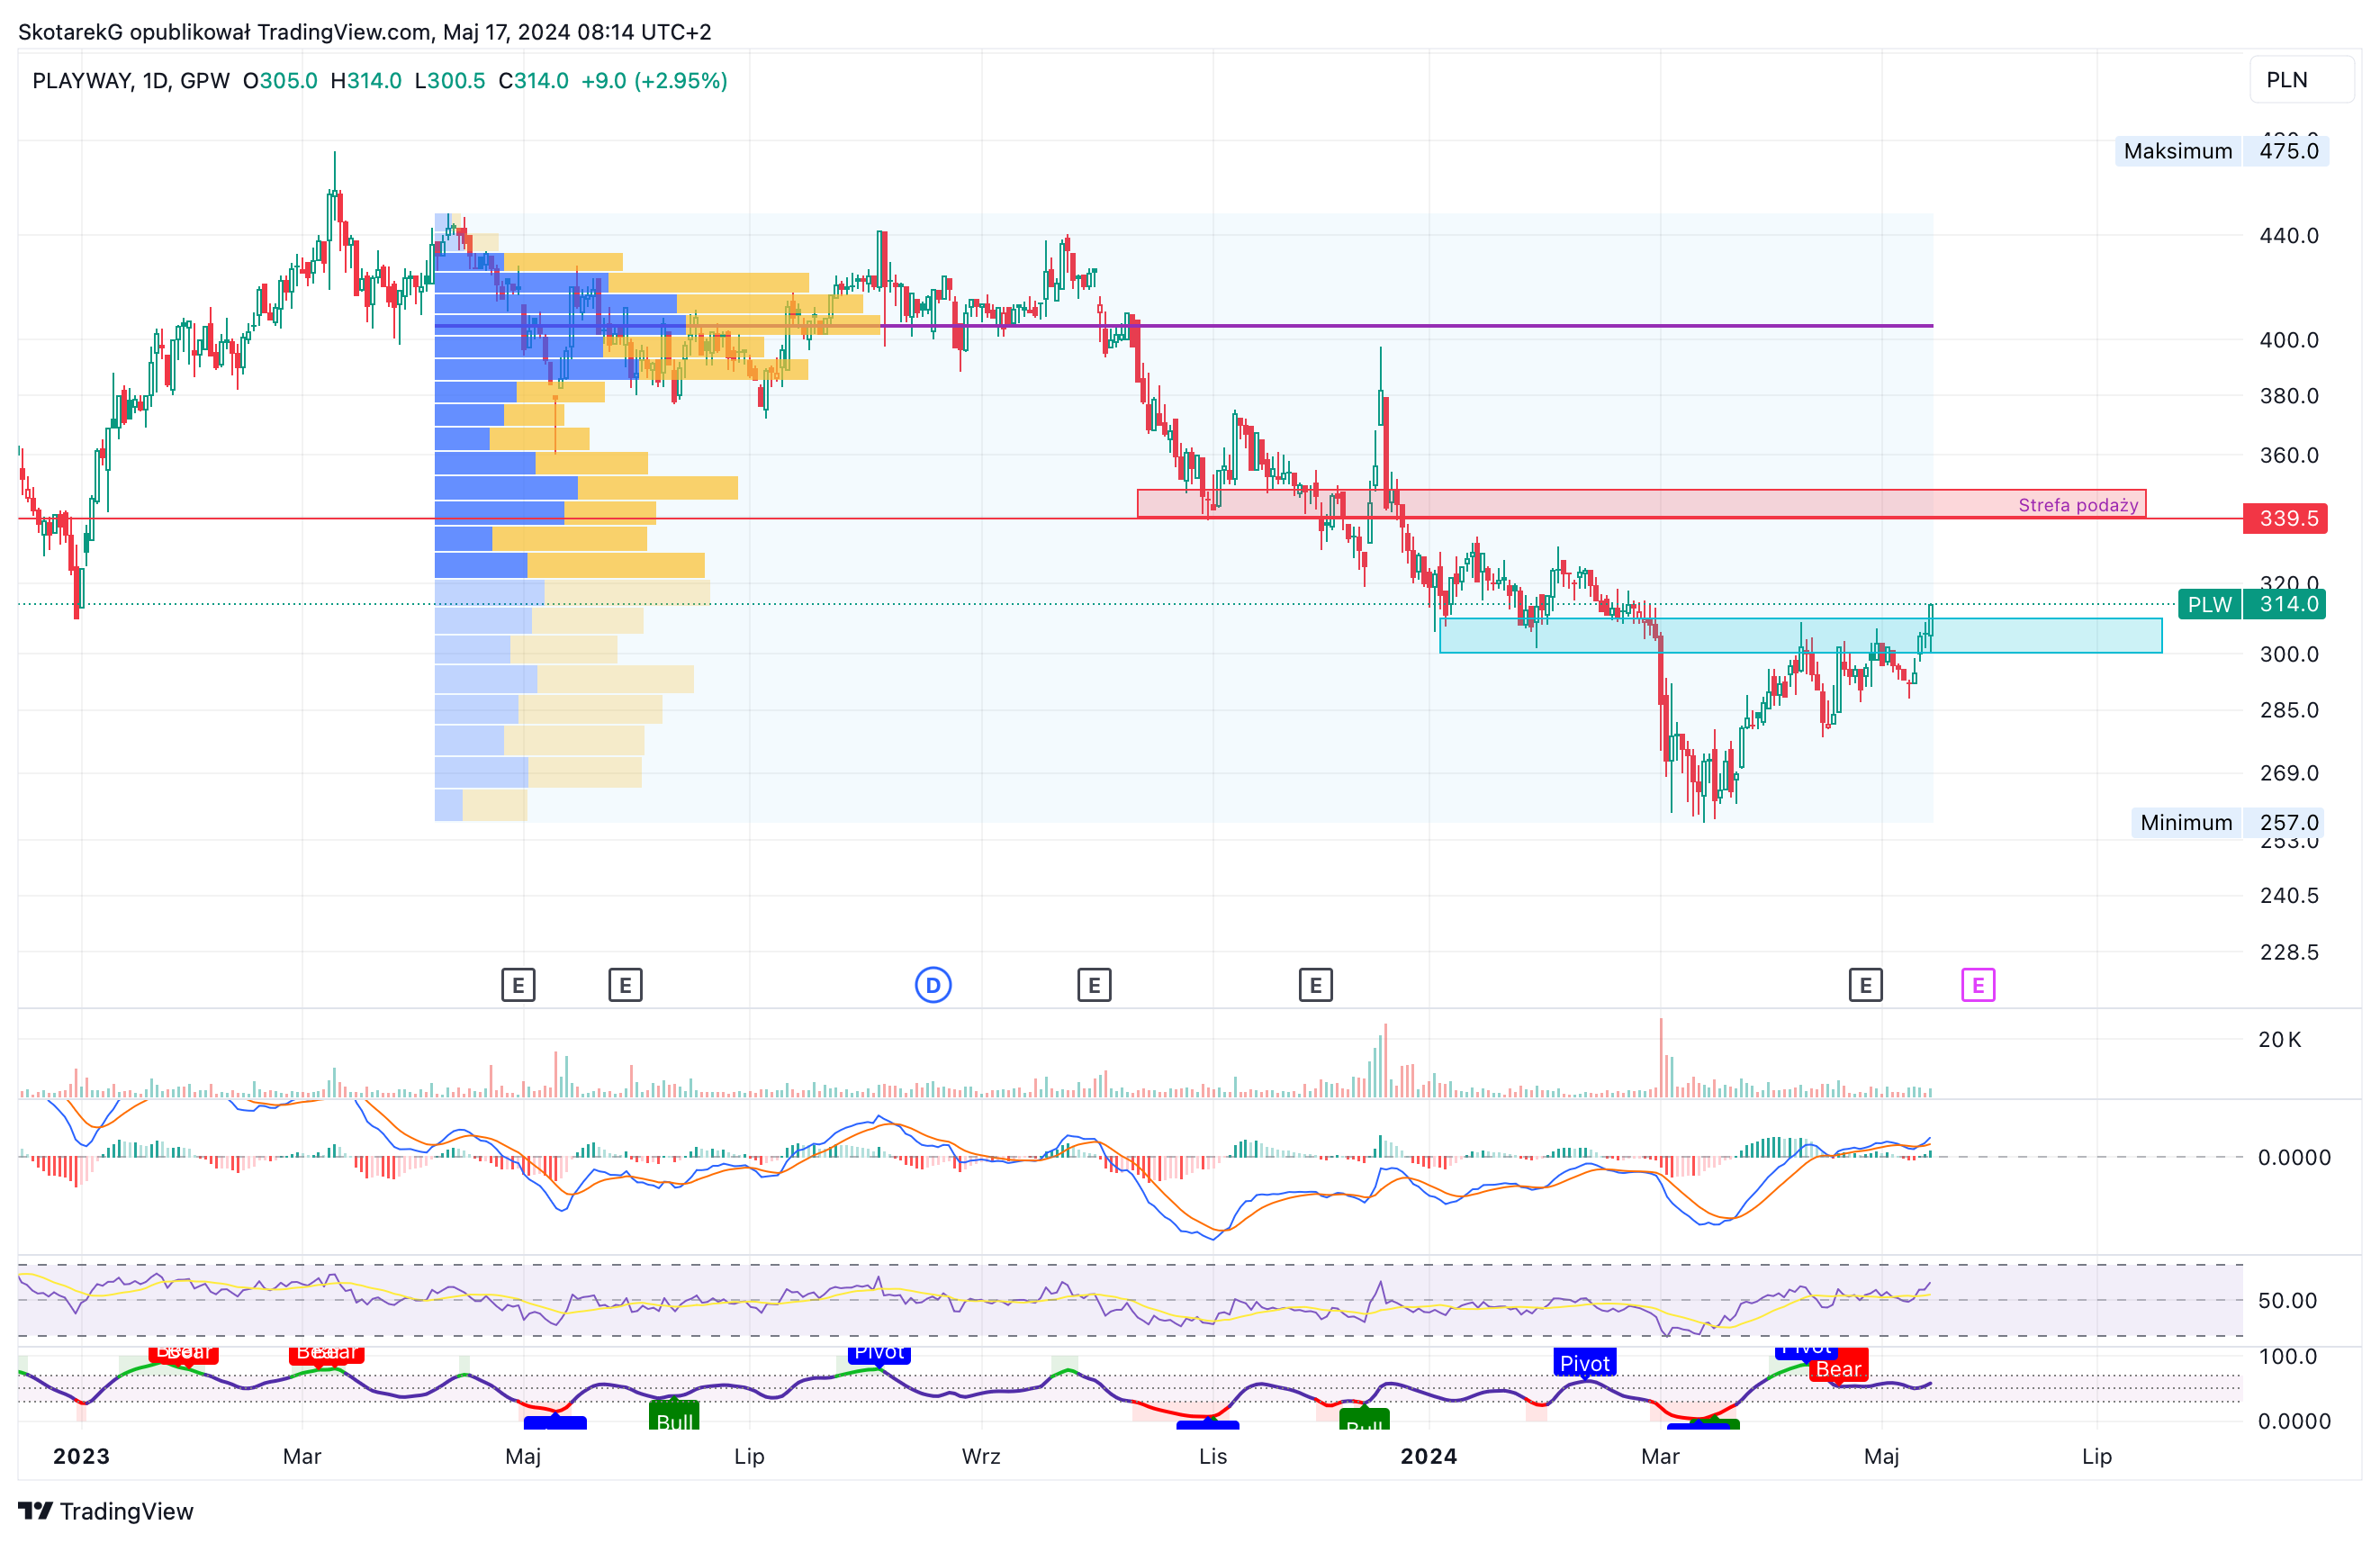Click the earnings E marker near October

point(1094,985)
